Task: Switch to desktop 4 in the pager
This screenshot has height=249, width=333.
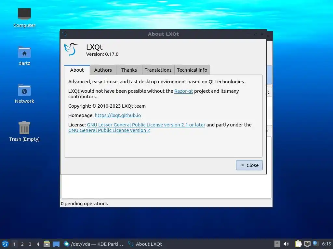Action: pyautogui.click(x=38, y=244)
